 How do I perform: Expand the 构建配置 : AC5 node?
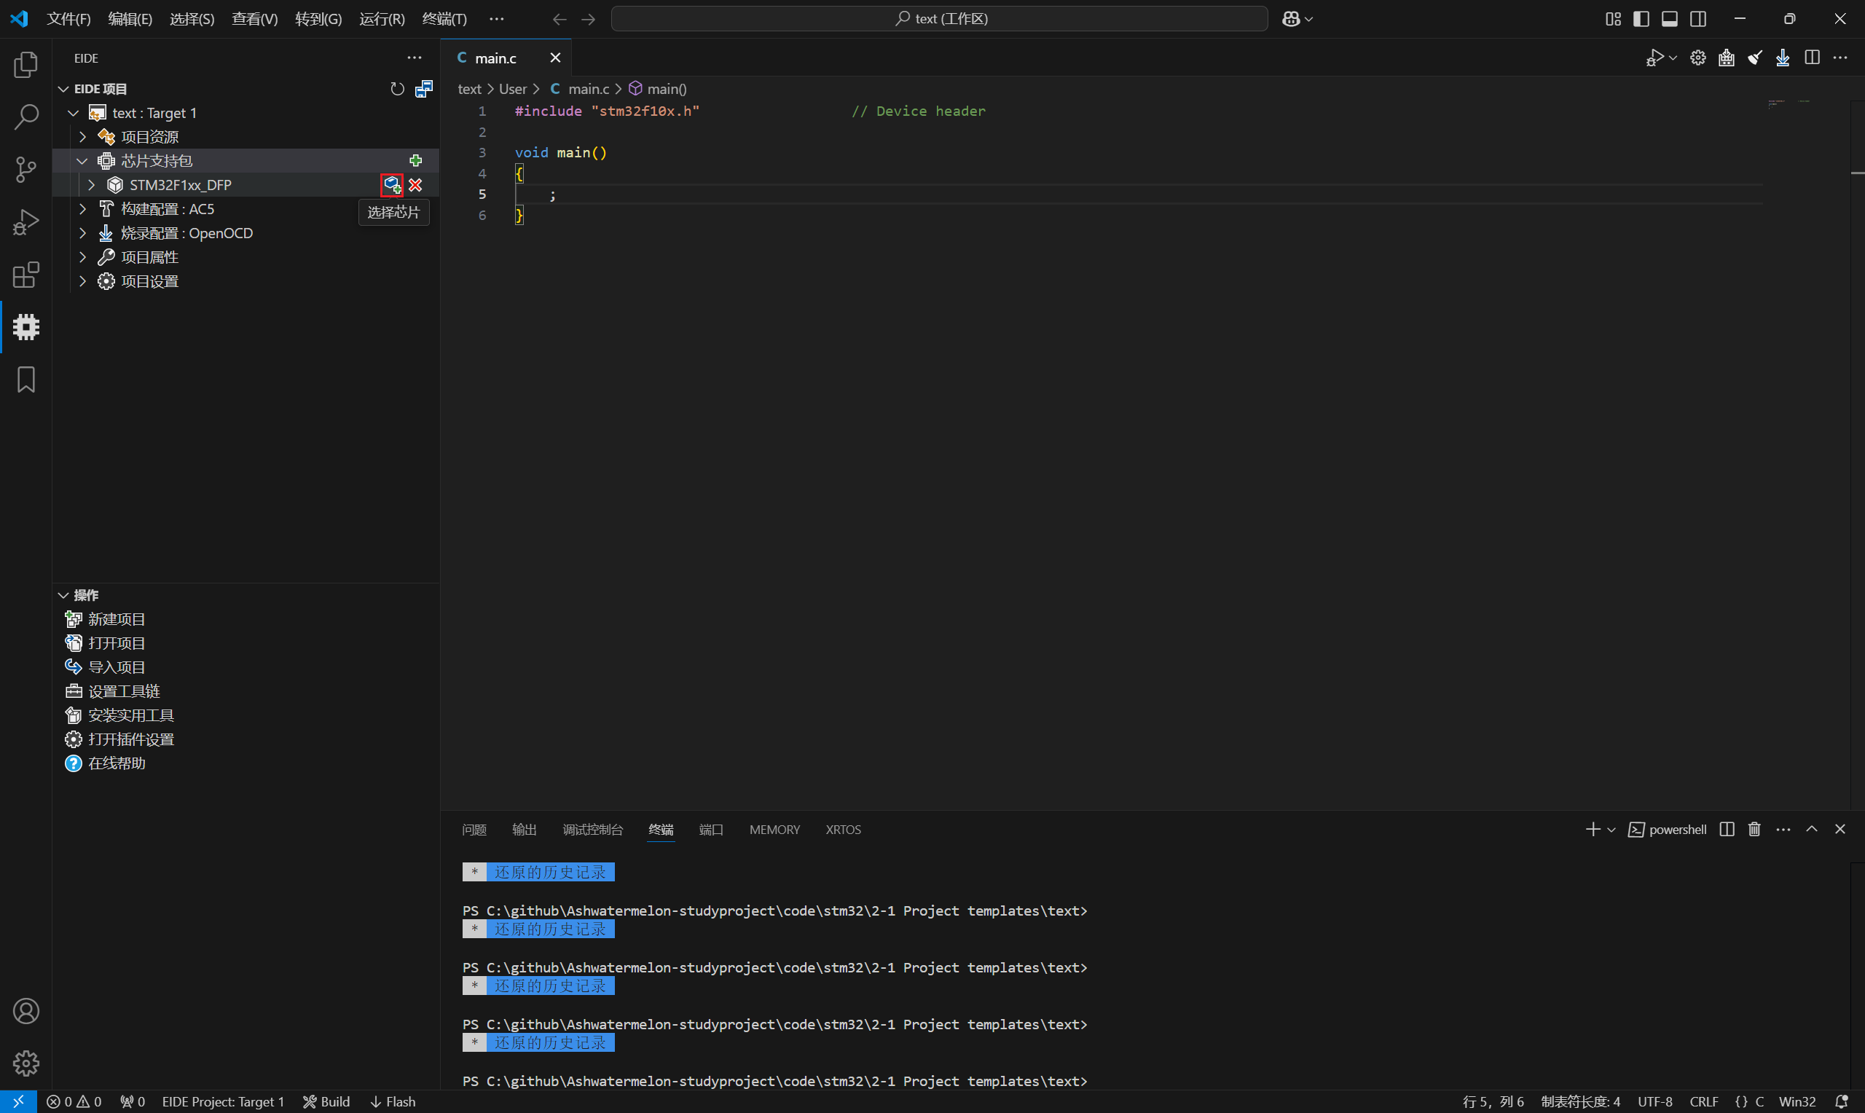[x=82, y=208]
